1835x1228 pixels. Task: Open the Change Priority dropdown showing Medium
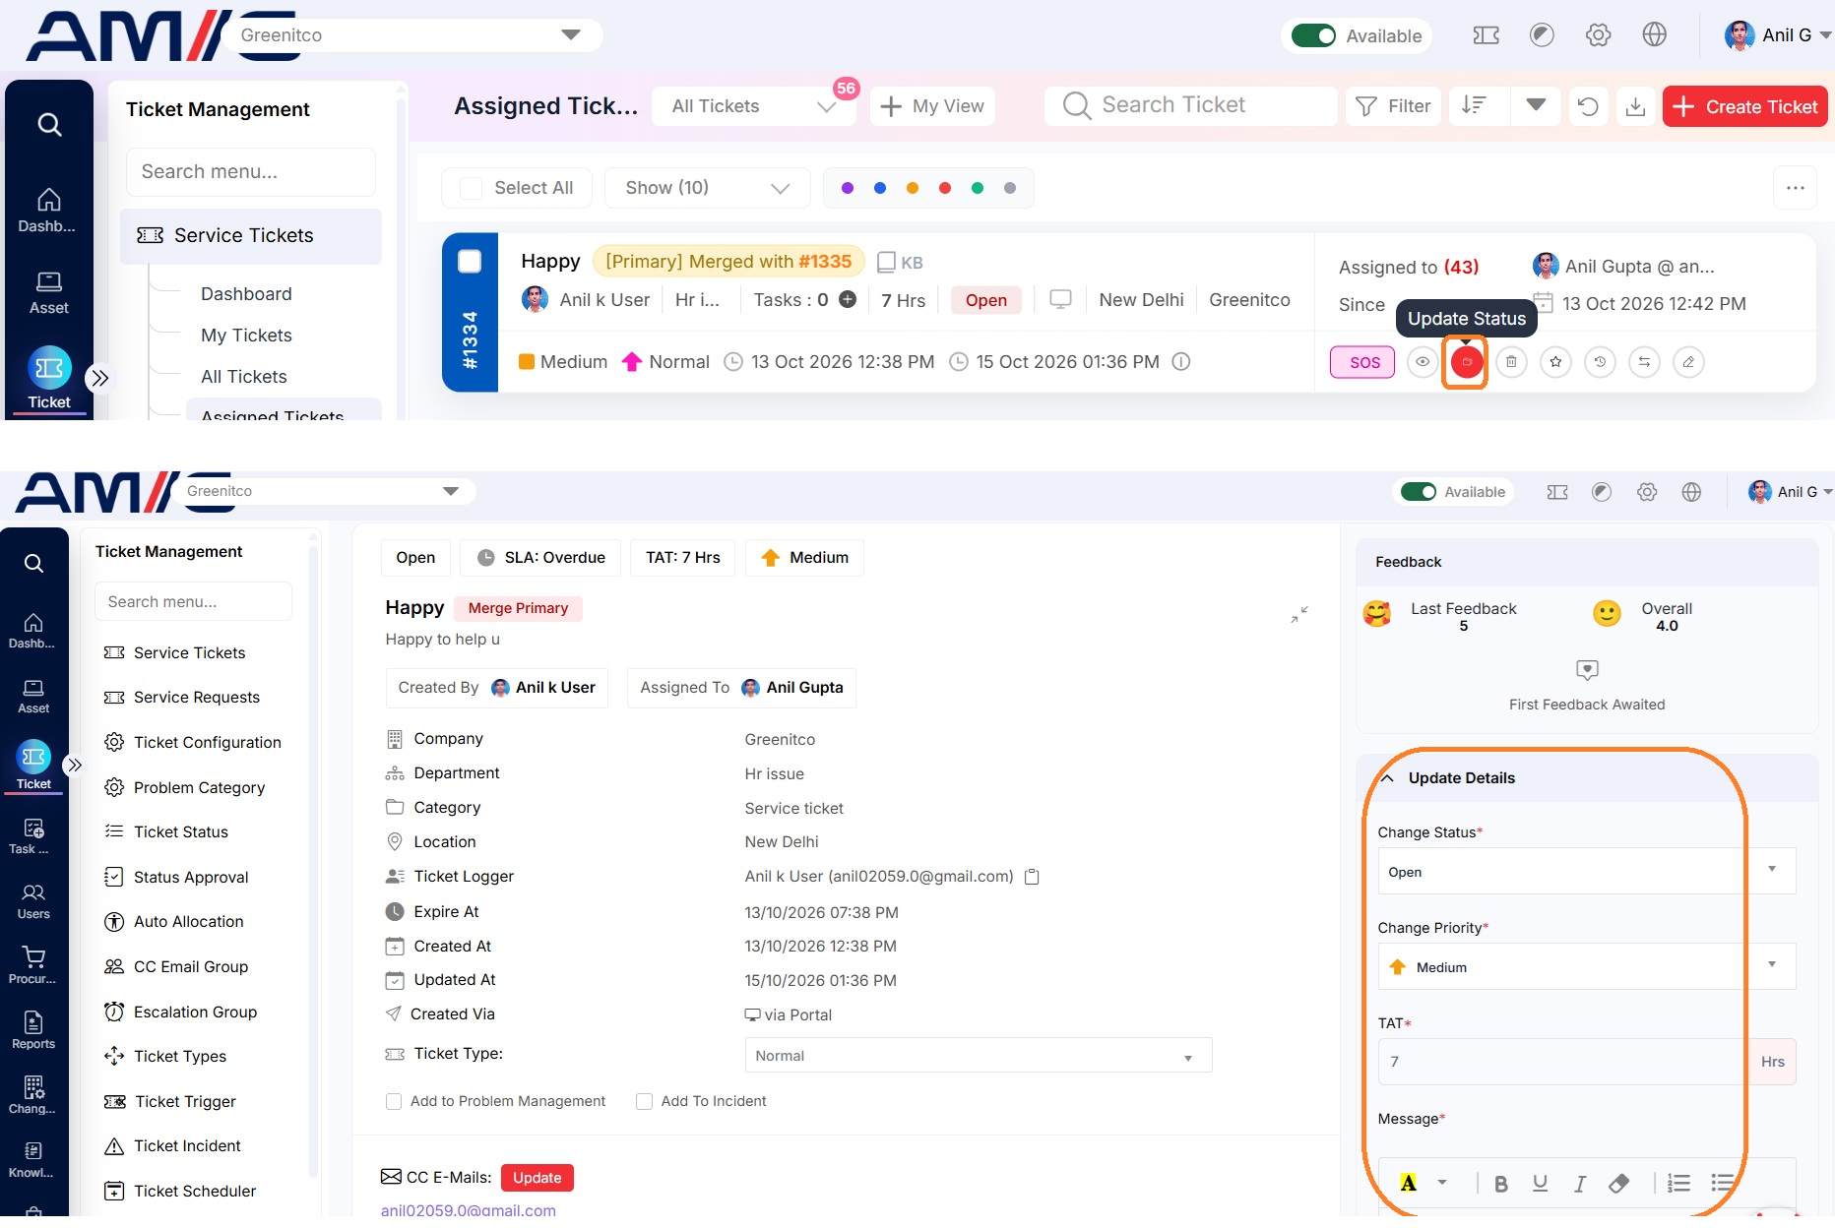[x=1586, y=966]
